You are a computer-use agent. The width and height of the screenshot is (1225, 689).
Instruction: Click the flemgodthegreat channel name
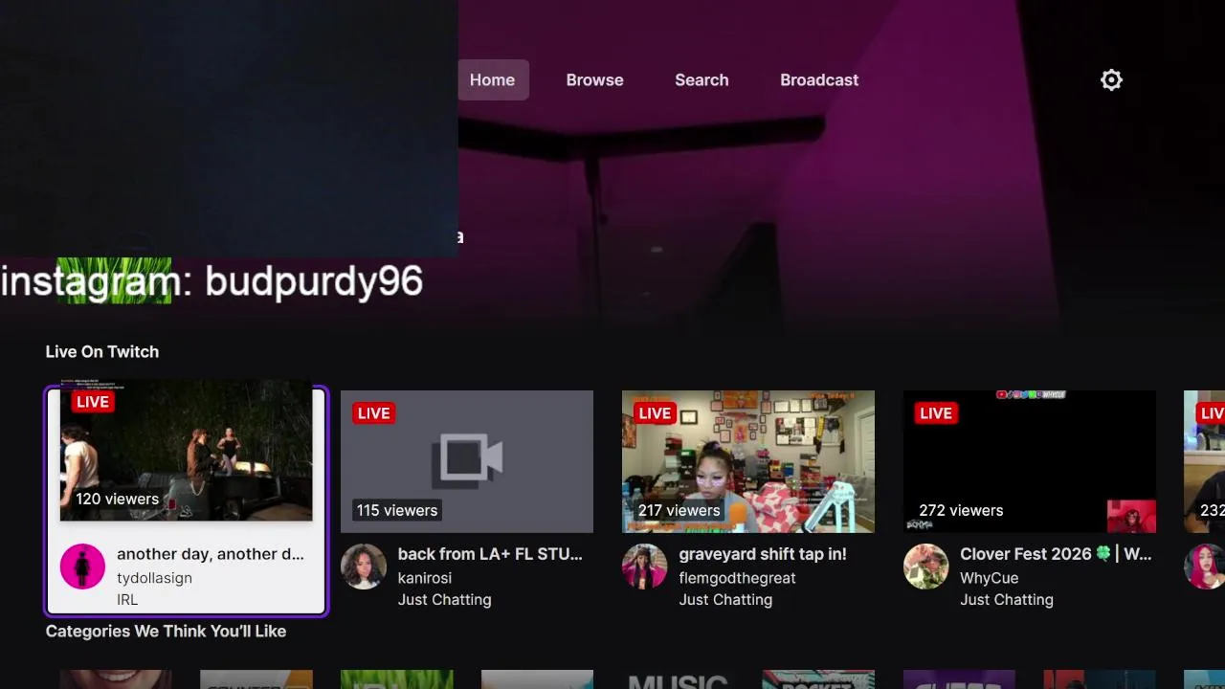click(737, 578)
